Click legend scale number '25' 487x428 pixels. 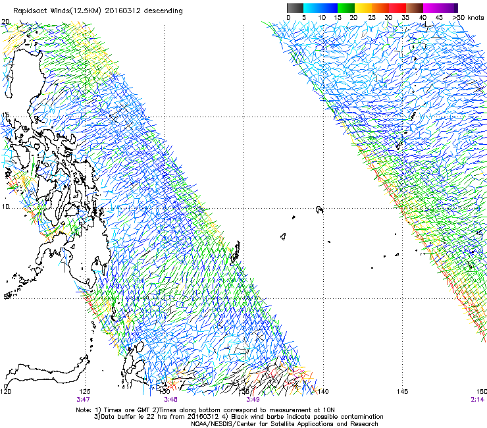click(x=372, y=18)
